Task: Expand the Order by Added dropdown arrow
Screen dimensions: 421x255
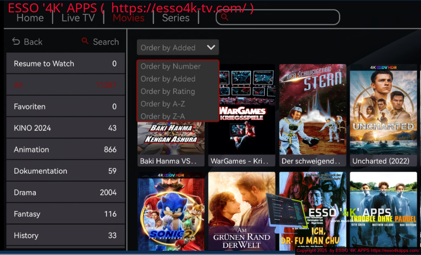Action: tap(211, 48)
